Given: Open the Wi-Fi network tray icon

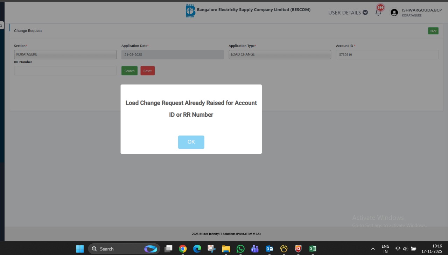Looking at the screenshot, I should [398, 249].
